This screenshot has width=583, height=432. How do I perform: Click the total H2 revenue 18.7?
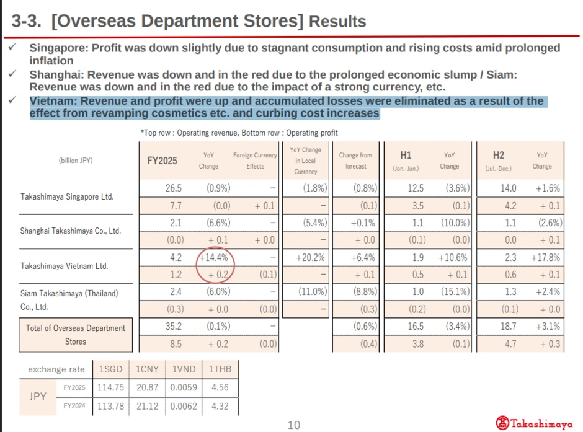click(509, 326)
